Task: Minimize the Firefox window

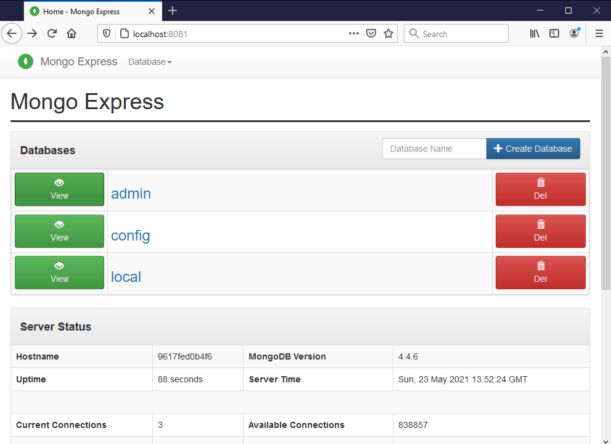Action: coord(540,10)
